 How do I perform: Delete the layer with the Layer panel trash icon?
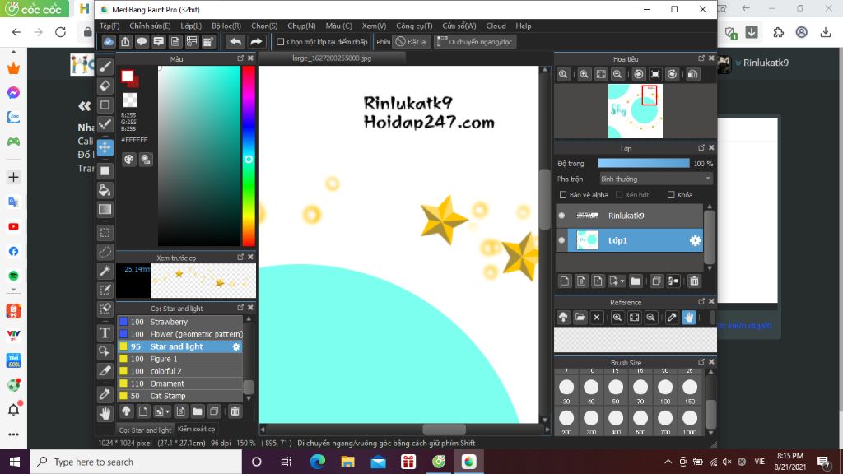coord(694,281)
